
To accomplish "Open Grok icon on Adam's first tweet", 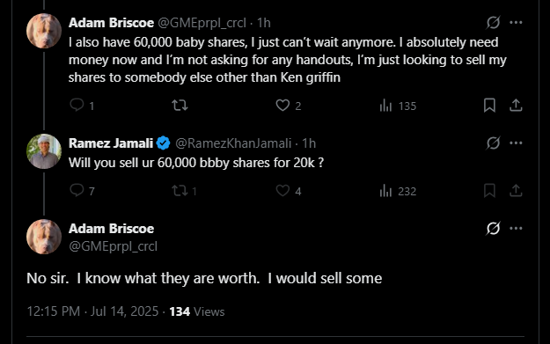I will click(x=493, y=23).
